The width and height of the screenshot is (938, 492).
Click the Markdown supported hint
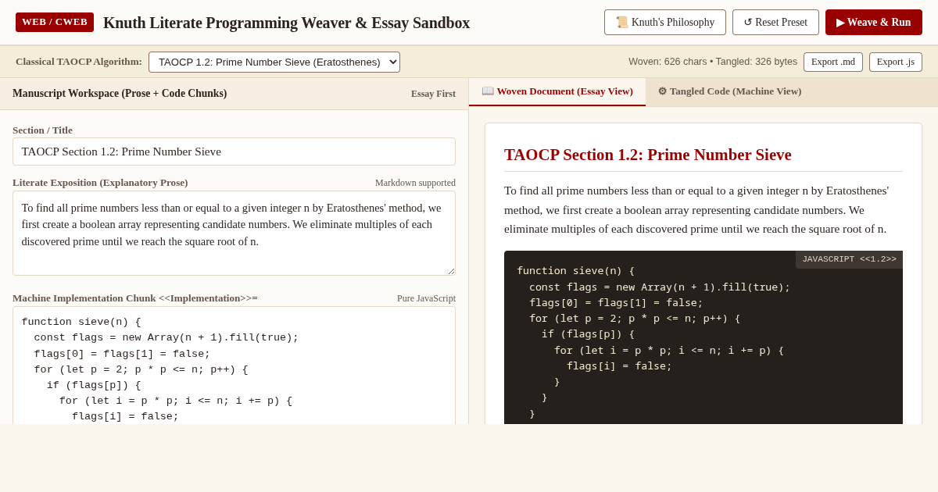[x=415, y=183]
